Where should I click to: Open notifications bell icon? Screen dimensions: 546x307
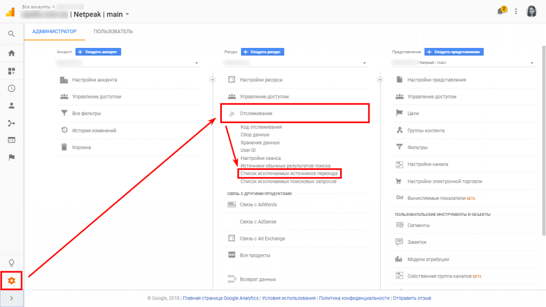[501, 11]
